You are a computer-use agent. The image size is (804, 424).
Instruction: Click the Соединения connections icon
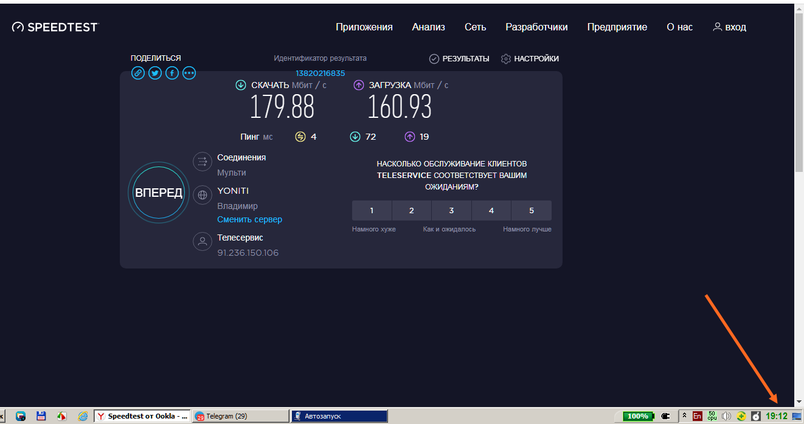(x=202, y=162)
